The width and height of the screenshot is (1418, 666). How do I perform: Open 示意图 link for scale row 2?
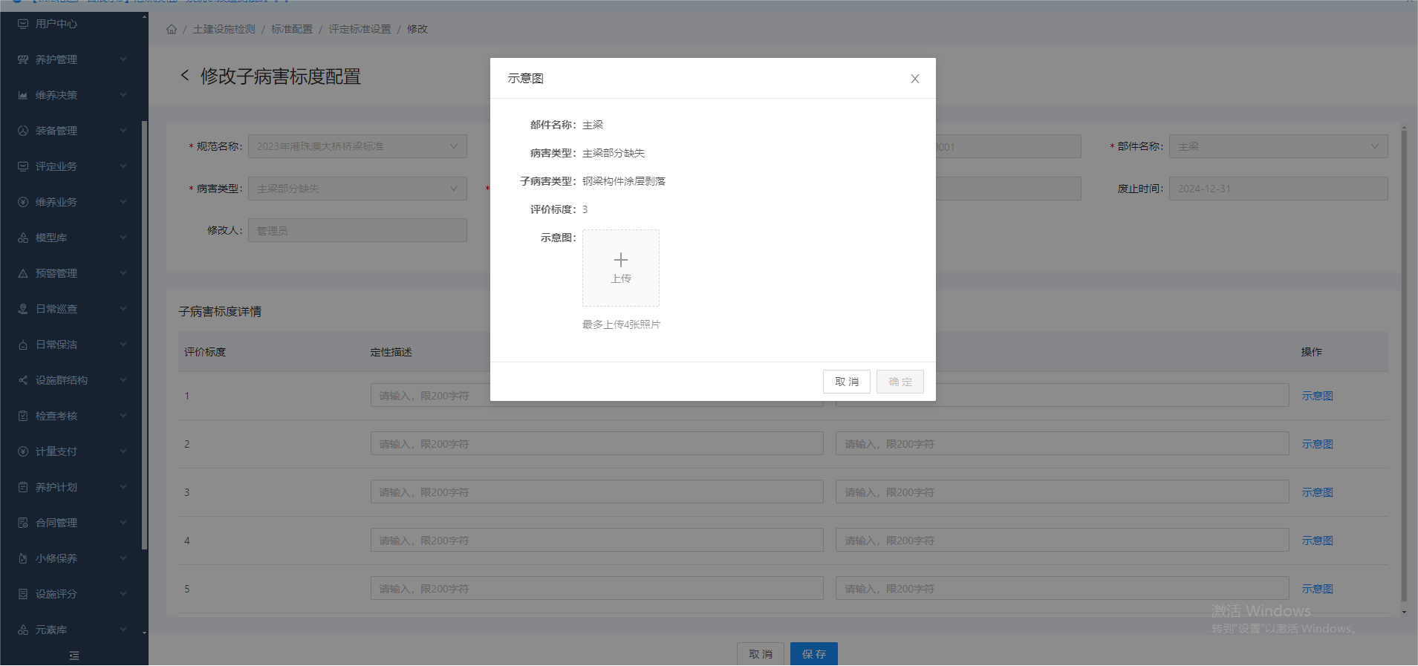tap(1318, 444)
